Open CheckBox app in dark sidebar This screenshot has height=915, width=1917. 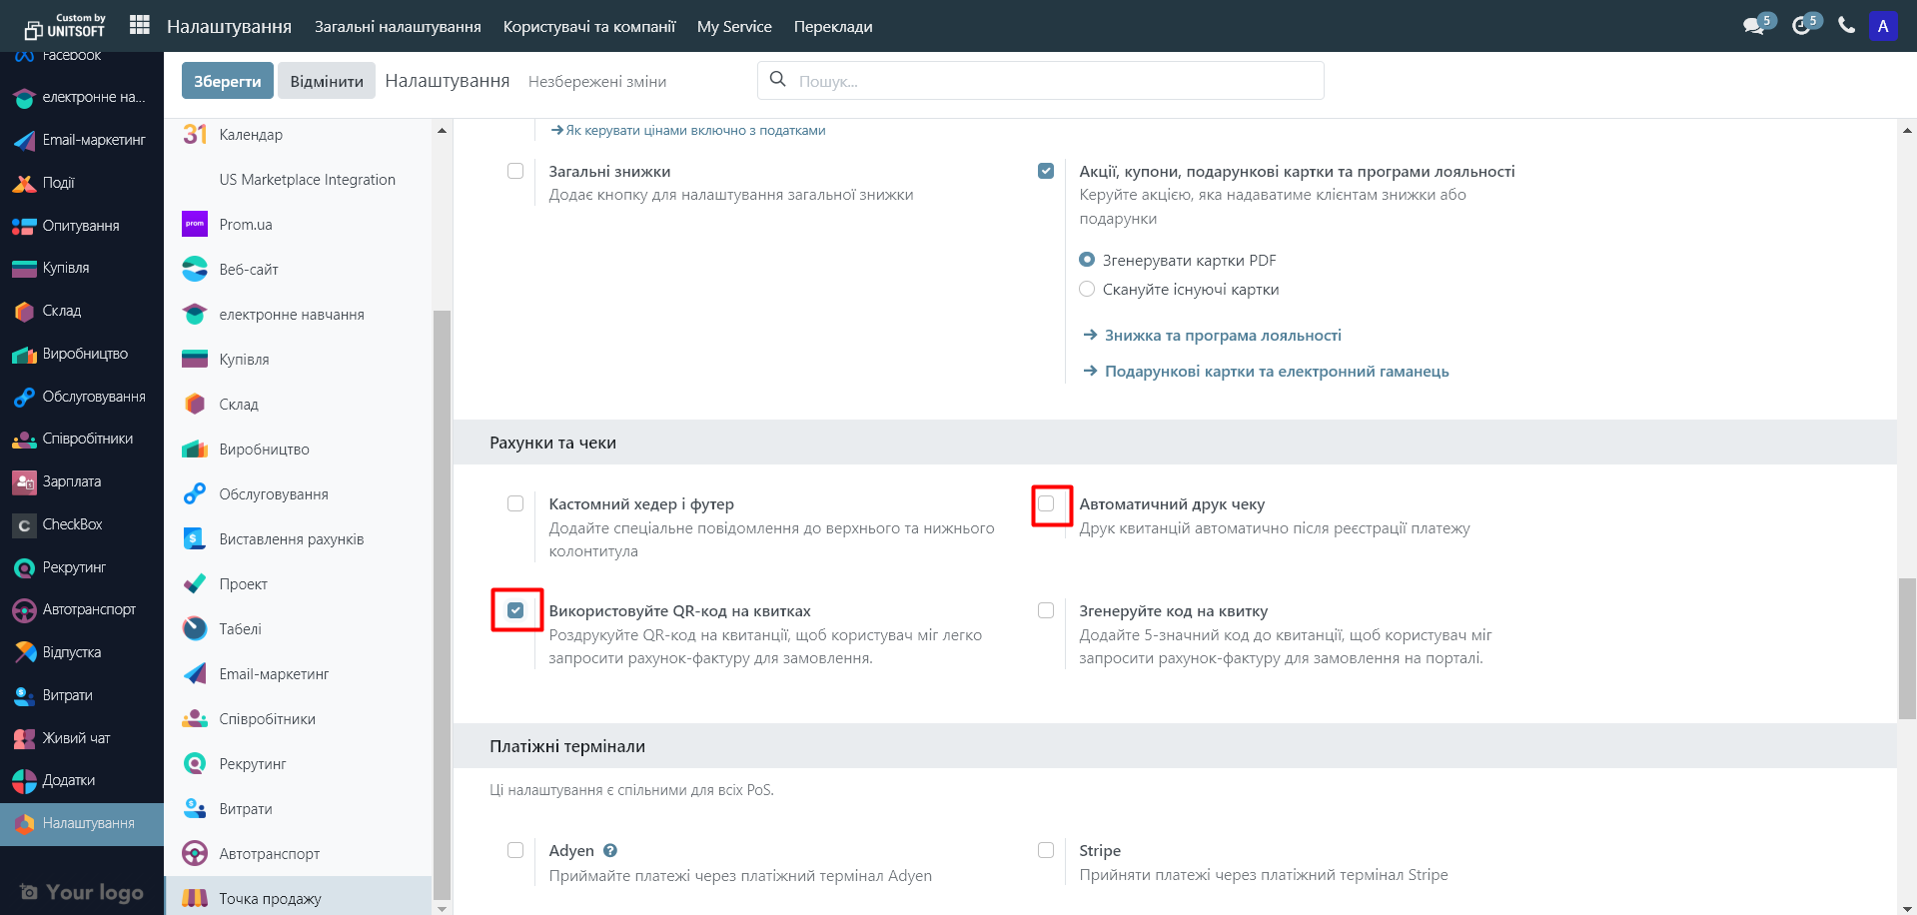pos(82,524)
